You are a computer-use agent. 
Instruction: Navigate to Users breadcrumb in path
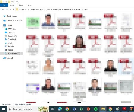coord(48,9)
